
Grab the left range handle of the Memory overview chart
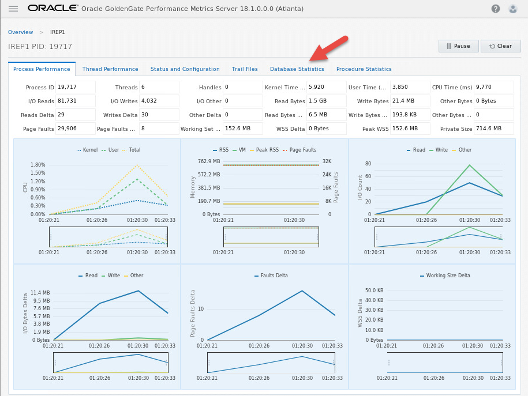[225, 237]
